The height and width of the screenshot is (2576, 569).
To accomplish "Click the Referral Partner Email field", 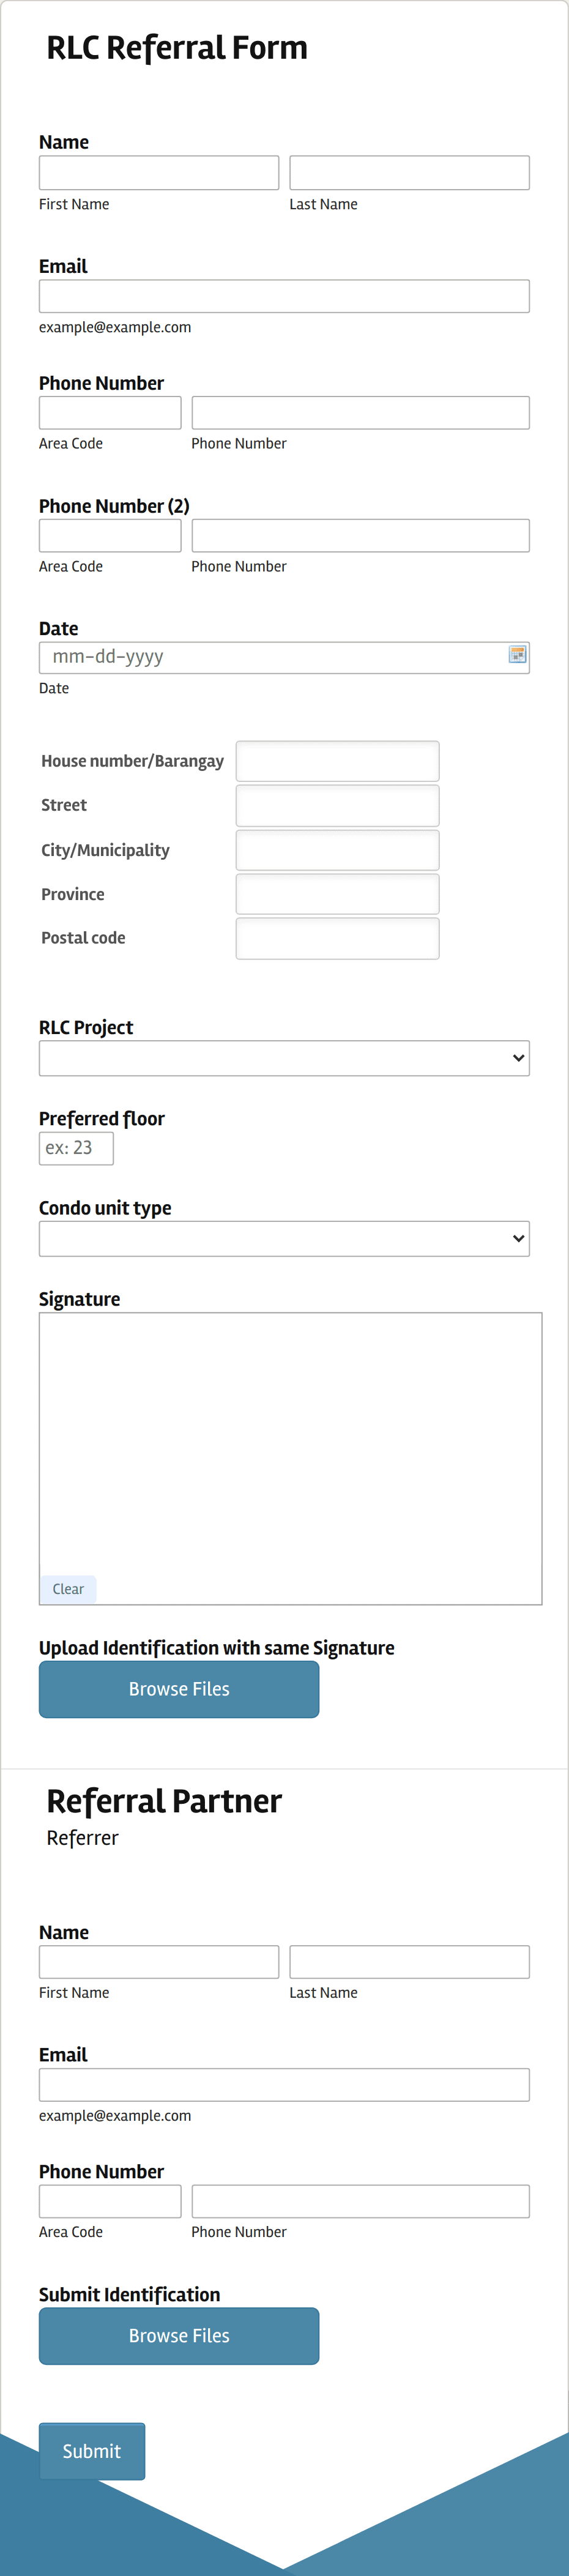I will 284,2084.
